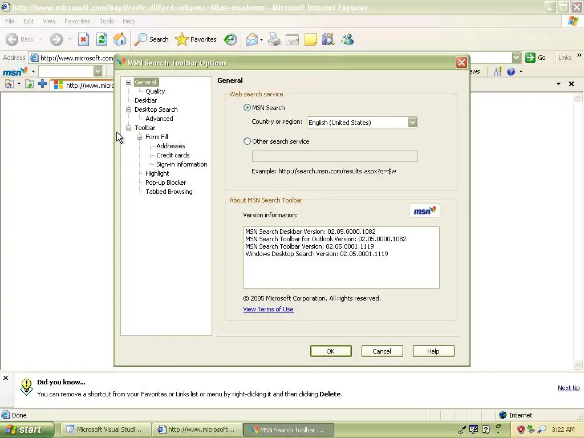Open the tab list dropdown arrow
Image resolution: width=584 pixels, height=438 pixels.
click(x=558, y=84)
